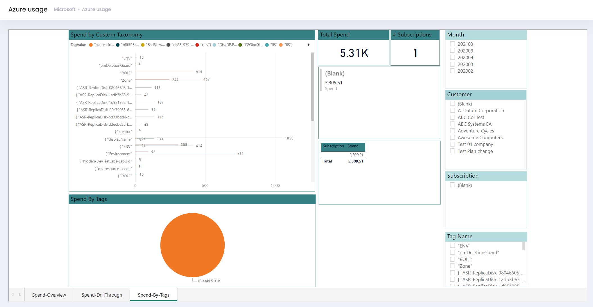Screen dimensions: 593x307
Task: Check month 202004 in slicer
Action: 452,57
